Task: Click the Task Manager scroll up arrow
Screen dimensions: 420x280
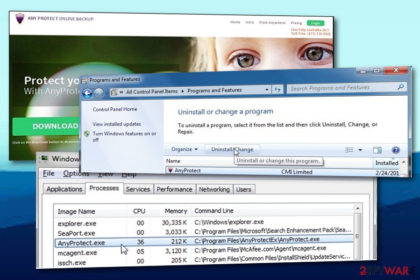Action: [x=358, y=208]
